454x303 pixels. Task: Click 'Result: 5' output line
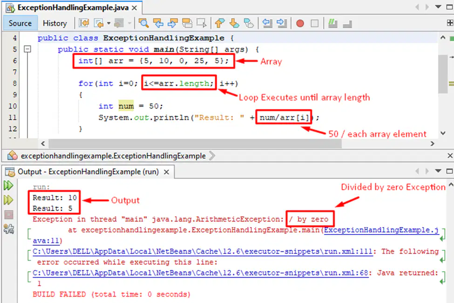[53, 208]
